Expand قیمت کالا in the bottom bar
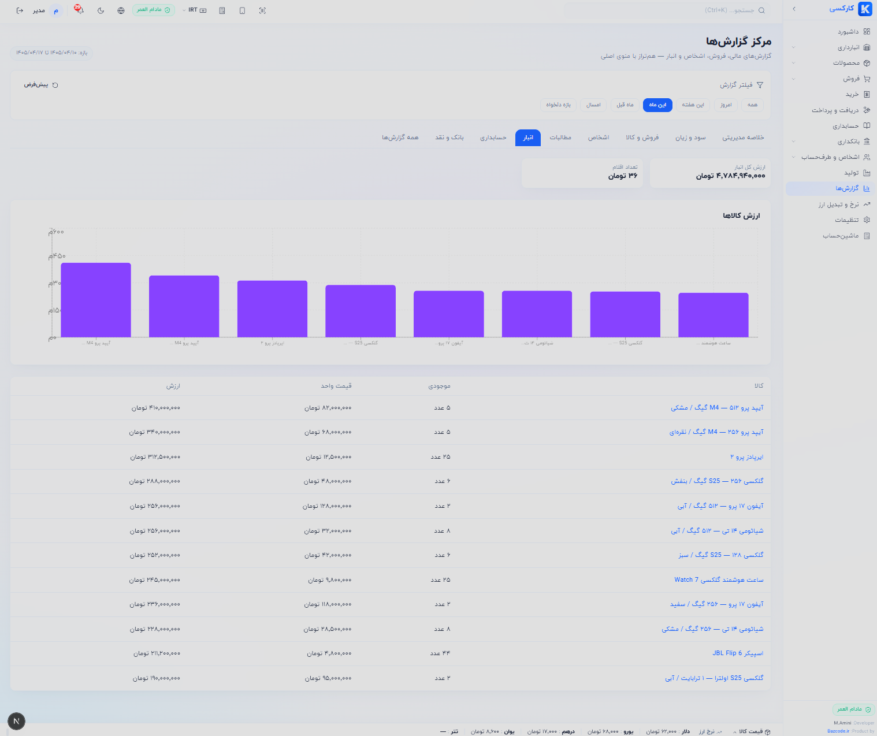Image resolution: width=877 pixels, height=736 pixels. [x=752, y=731]
